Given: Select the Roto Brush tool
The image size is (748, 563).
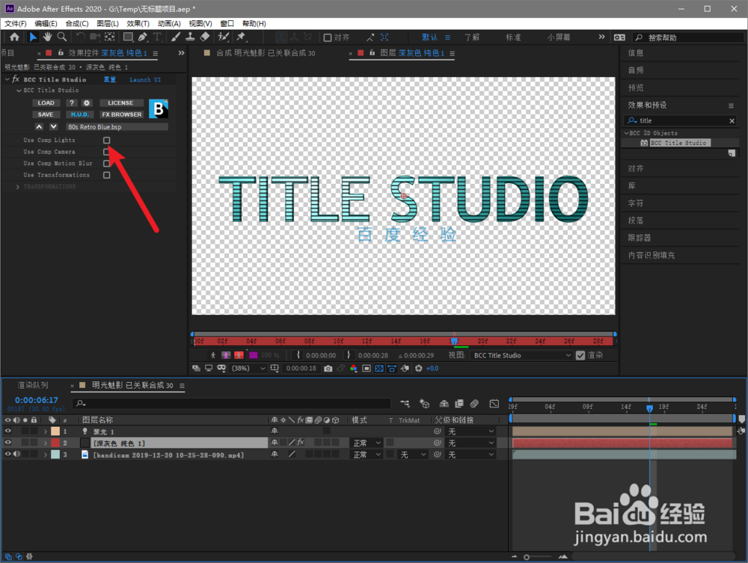Looking at the screenshot, I should pyautogui.click(x=223, y=37).
